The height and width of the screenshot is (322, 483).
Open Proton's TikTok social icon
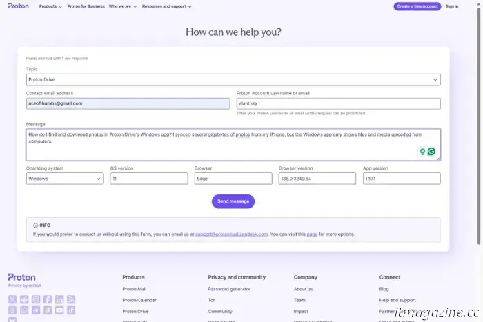pyautogui.click(x=71, y=310)
